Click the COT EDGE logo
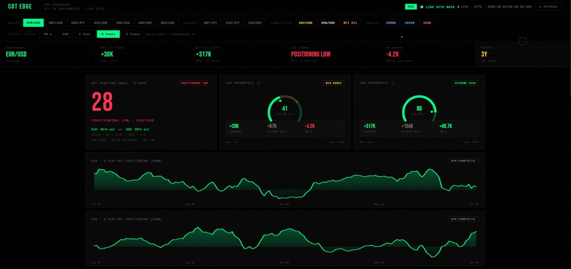Image resolution: width=571 pixels, height=269 pixels. tap(20, 7)
